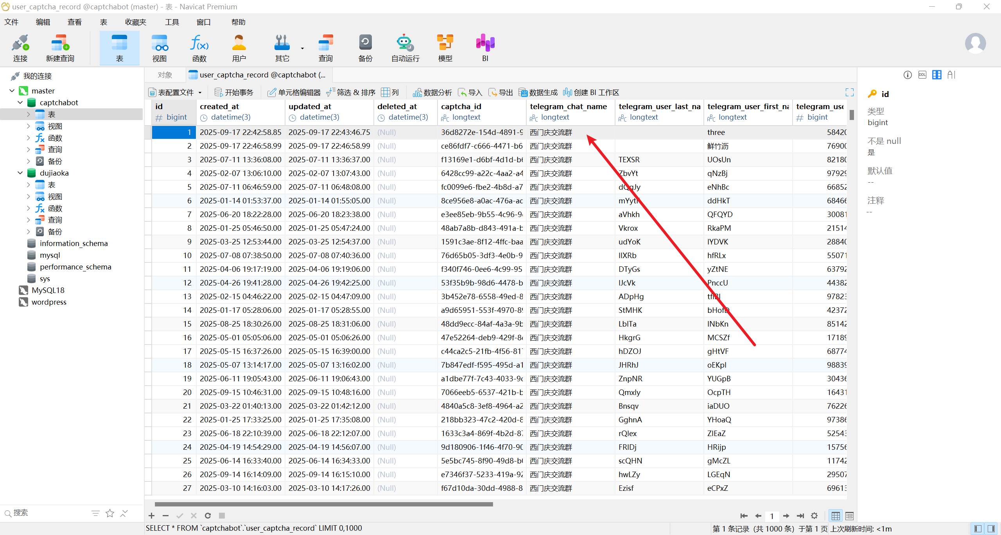This screenshot has width=1001, height=535.
Task: Open the table profile dropdown arrow
Action: (x=200, y=93)
